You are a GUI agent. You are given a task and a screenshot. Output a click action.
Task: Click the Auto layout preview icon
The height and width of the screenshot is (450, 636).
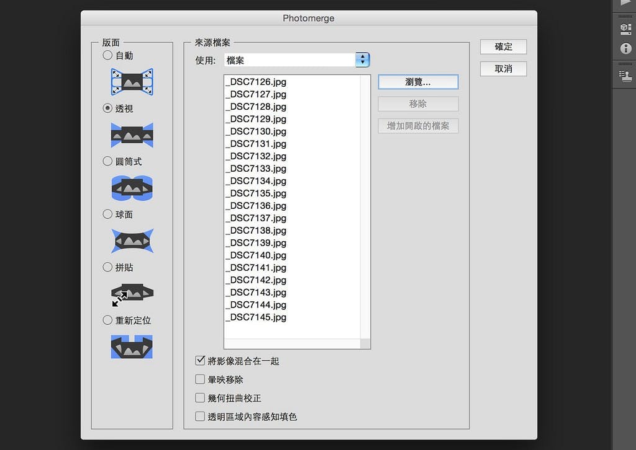pyautogui.click(x=132, y=82)
